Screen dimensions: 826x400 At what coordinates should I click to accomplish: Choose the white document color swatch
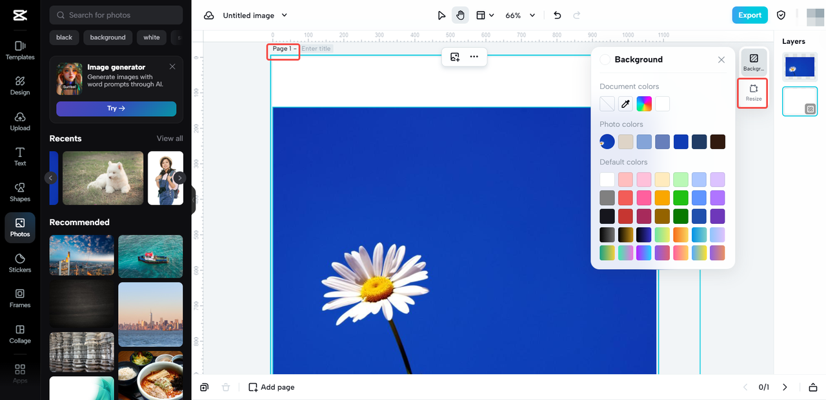coord(662,104)
